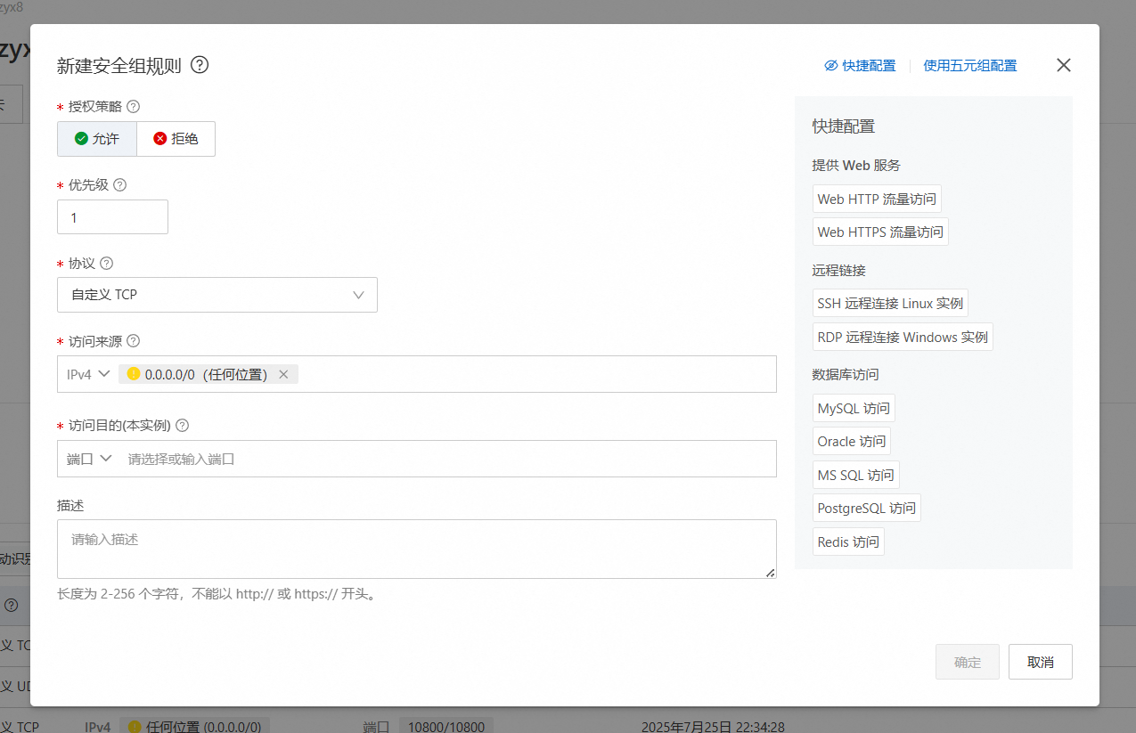Choose Web HTTPS 流量访问 quick config
Image resolution: width=1136 pixels, height=733 pixels.
point(879,232)
